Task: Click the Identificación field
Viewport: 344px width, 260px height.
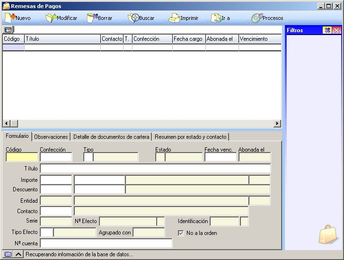Action: pos(224,221)
